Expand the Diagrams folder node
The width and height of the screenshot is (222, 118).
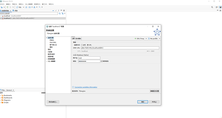[1, 100]
